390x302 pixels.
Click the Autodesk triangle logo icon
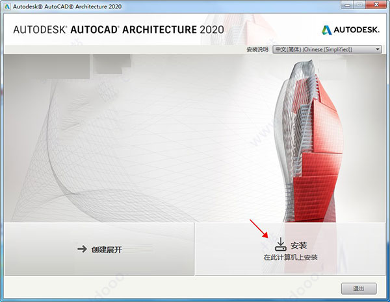pyautogui.click(x=327, y=29)
